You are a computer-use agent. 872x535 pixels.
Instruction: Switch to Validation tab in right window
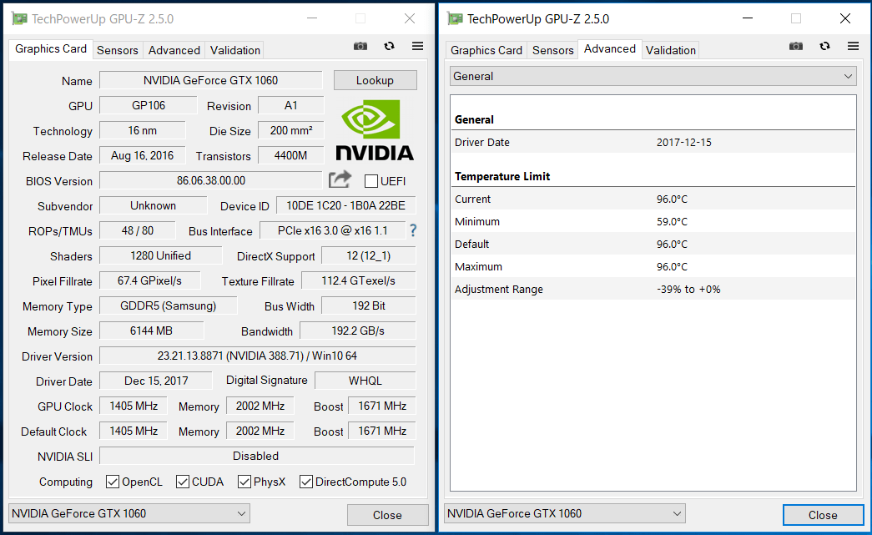(670, 50)
